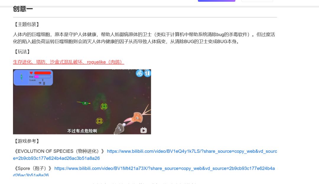Open the bilibili BV1Mt421a73X video link
The width and height of the screenshot is (319, 184).
[x=144, y=172]
